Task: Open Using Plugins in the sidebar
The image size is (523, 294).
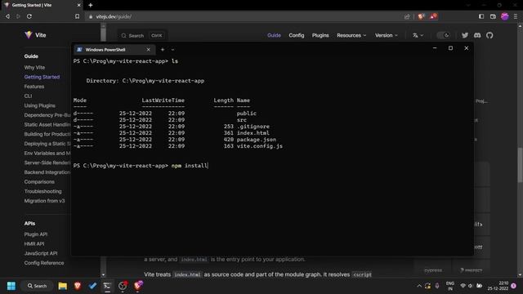Action: [40, 105]
